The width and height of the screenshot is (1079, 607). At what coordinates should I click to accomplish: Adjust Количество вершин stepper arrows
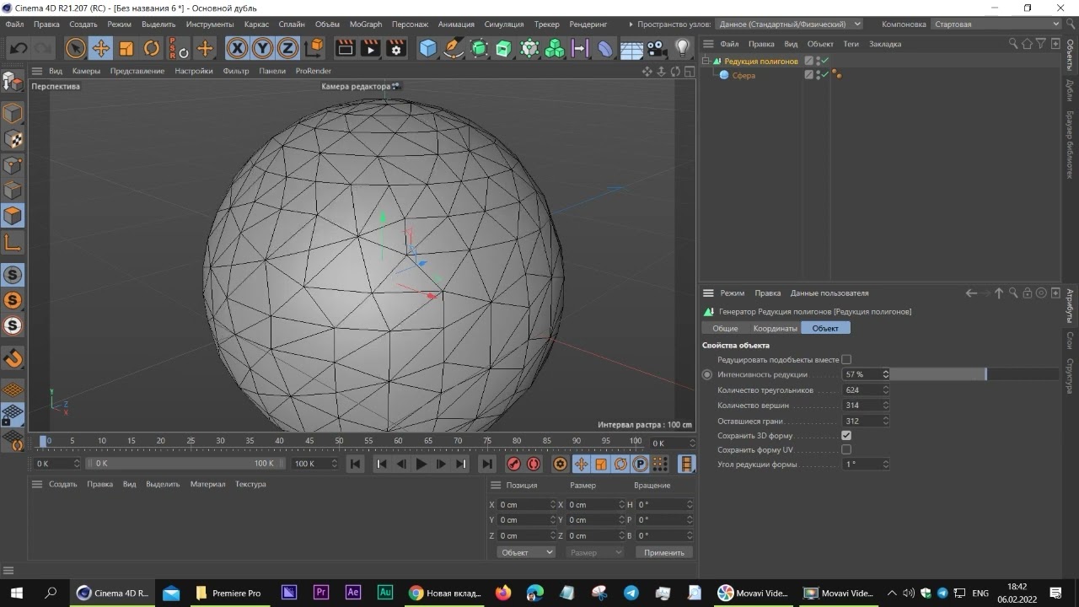coord(886,406)
